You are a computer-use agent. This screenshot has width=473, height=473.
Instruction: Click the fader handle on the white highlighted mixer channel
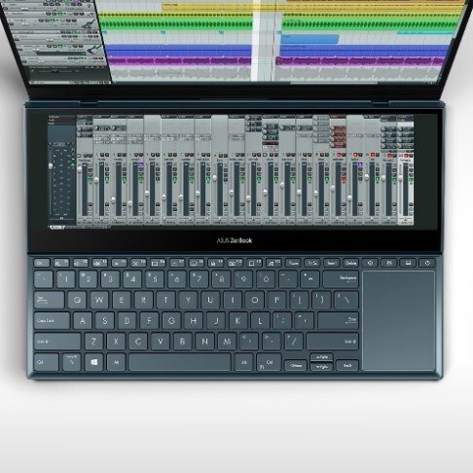(x=400, y=178)
